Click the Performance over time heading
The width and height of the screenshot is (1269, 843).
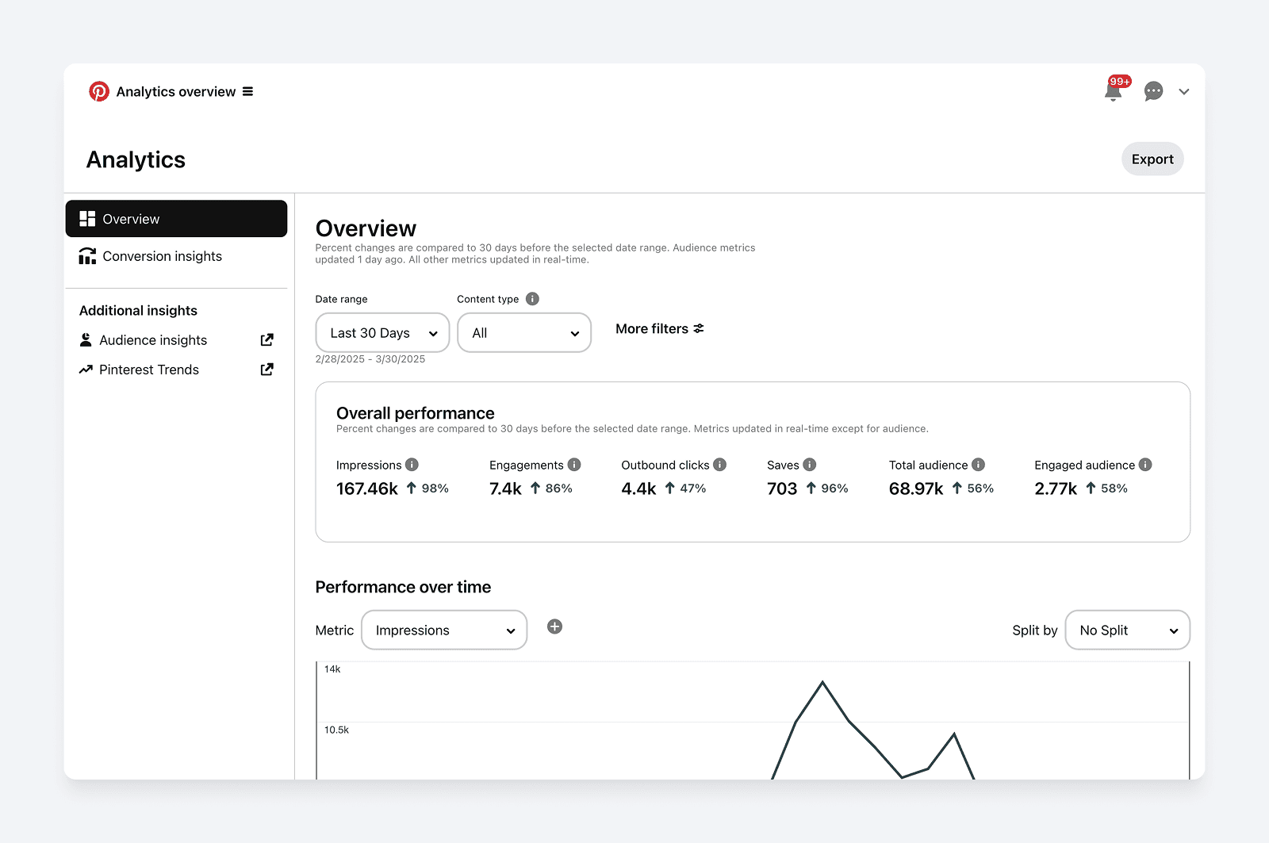[x=403, y=587]
